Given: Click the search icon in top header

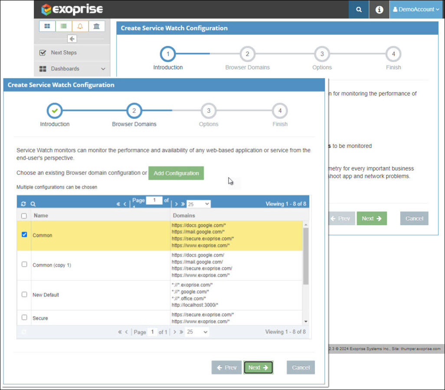Looking at the screenshot, I should pos(358,10).
